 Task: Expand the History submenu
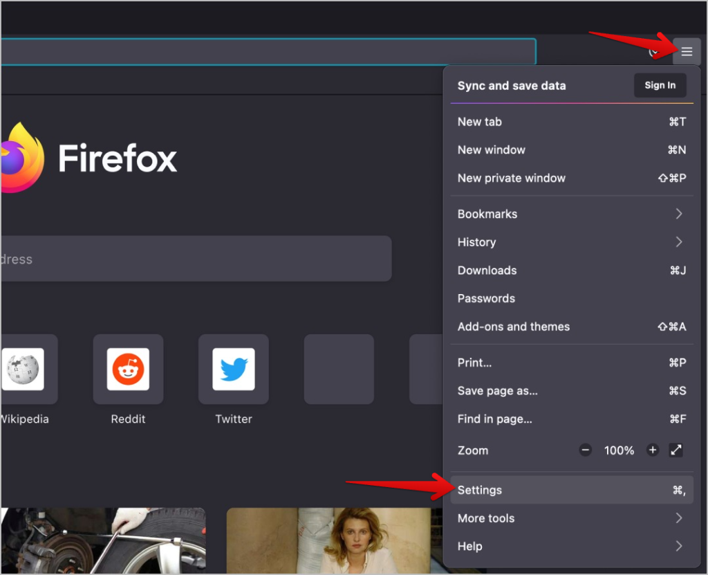coord(572,242)
